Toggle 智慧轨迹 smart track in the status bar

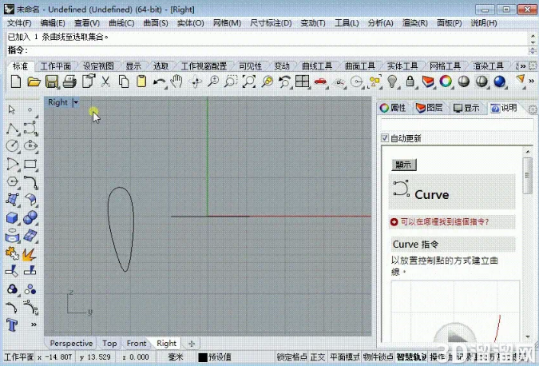pyautogui.click(x=411, y=357)
